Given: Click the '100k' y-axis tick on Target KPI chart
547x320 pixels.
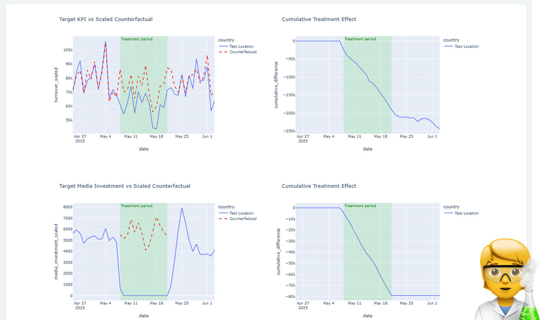Looking at the screenshot, I should [x=68, y=50].
